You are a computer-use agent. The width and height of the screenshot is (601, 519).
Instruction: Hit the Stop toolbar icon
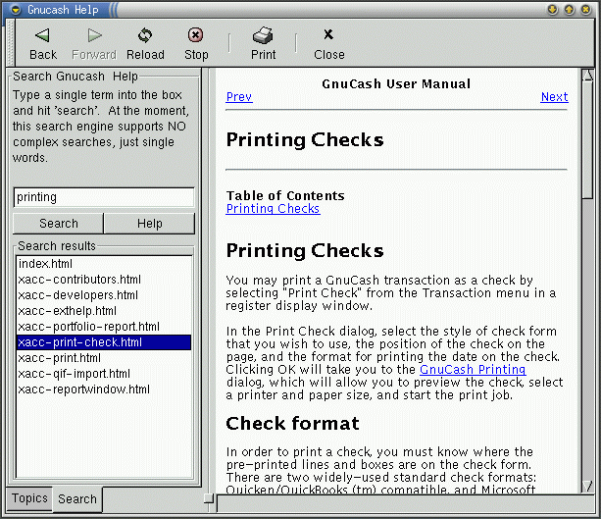click(x=196, y=36)
